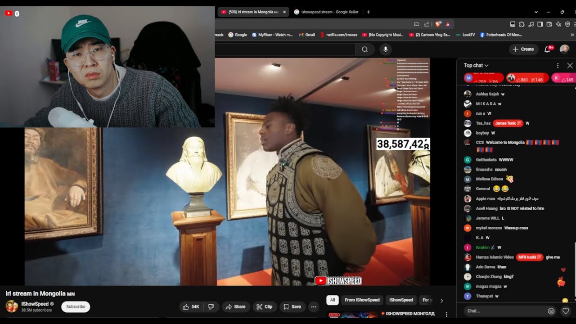Open a new browser tab
The width and height of the screenshot is (576, 324).
coord(369,12)
